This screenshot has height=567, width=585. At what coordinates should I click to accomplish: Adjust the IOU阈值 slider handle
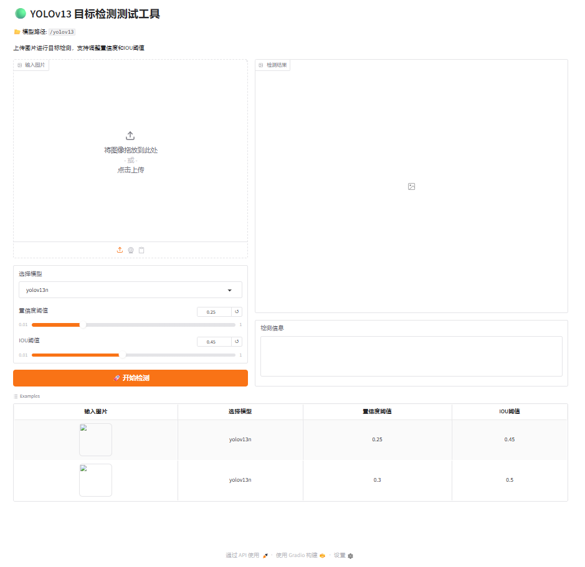pos(122,355)
